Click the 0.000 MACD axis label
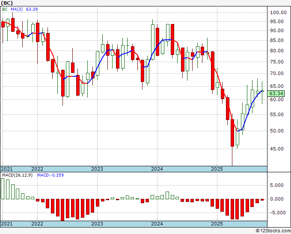291x234 pixels. click(x=277, y=199)
